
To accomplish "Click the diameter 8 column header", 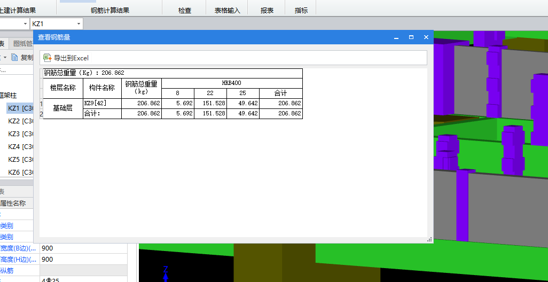I will click(x=177, y=93).
